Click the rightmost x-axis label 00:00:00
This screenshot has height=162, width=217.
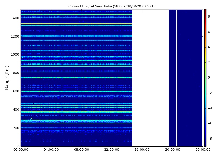click(203, 150)
